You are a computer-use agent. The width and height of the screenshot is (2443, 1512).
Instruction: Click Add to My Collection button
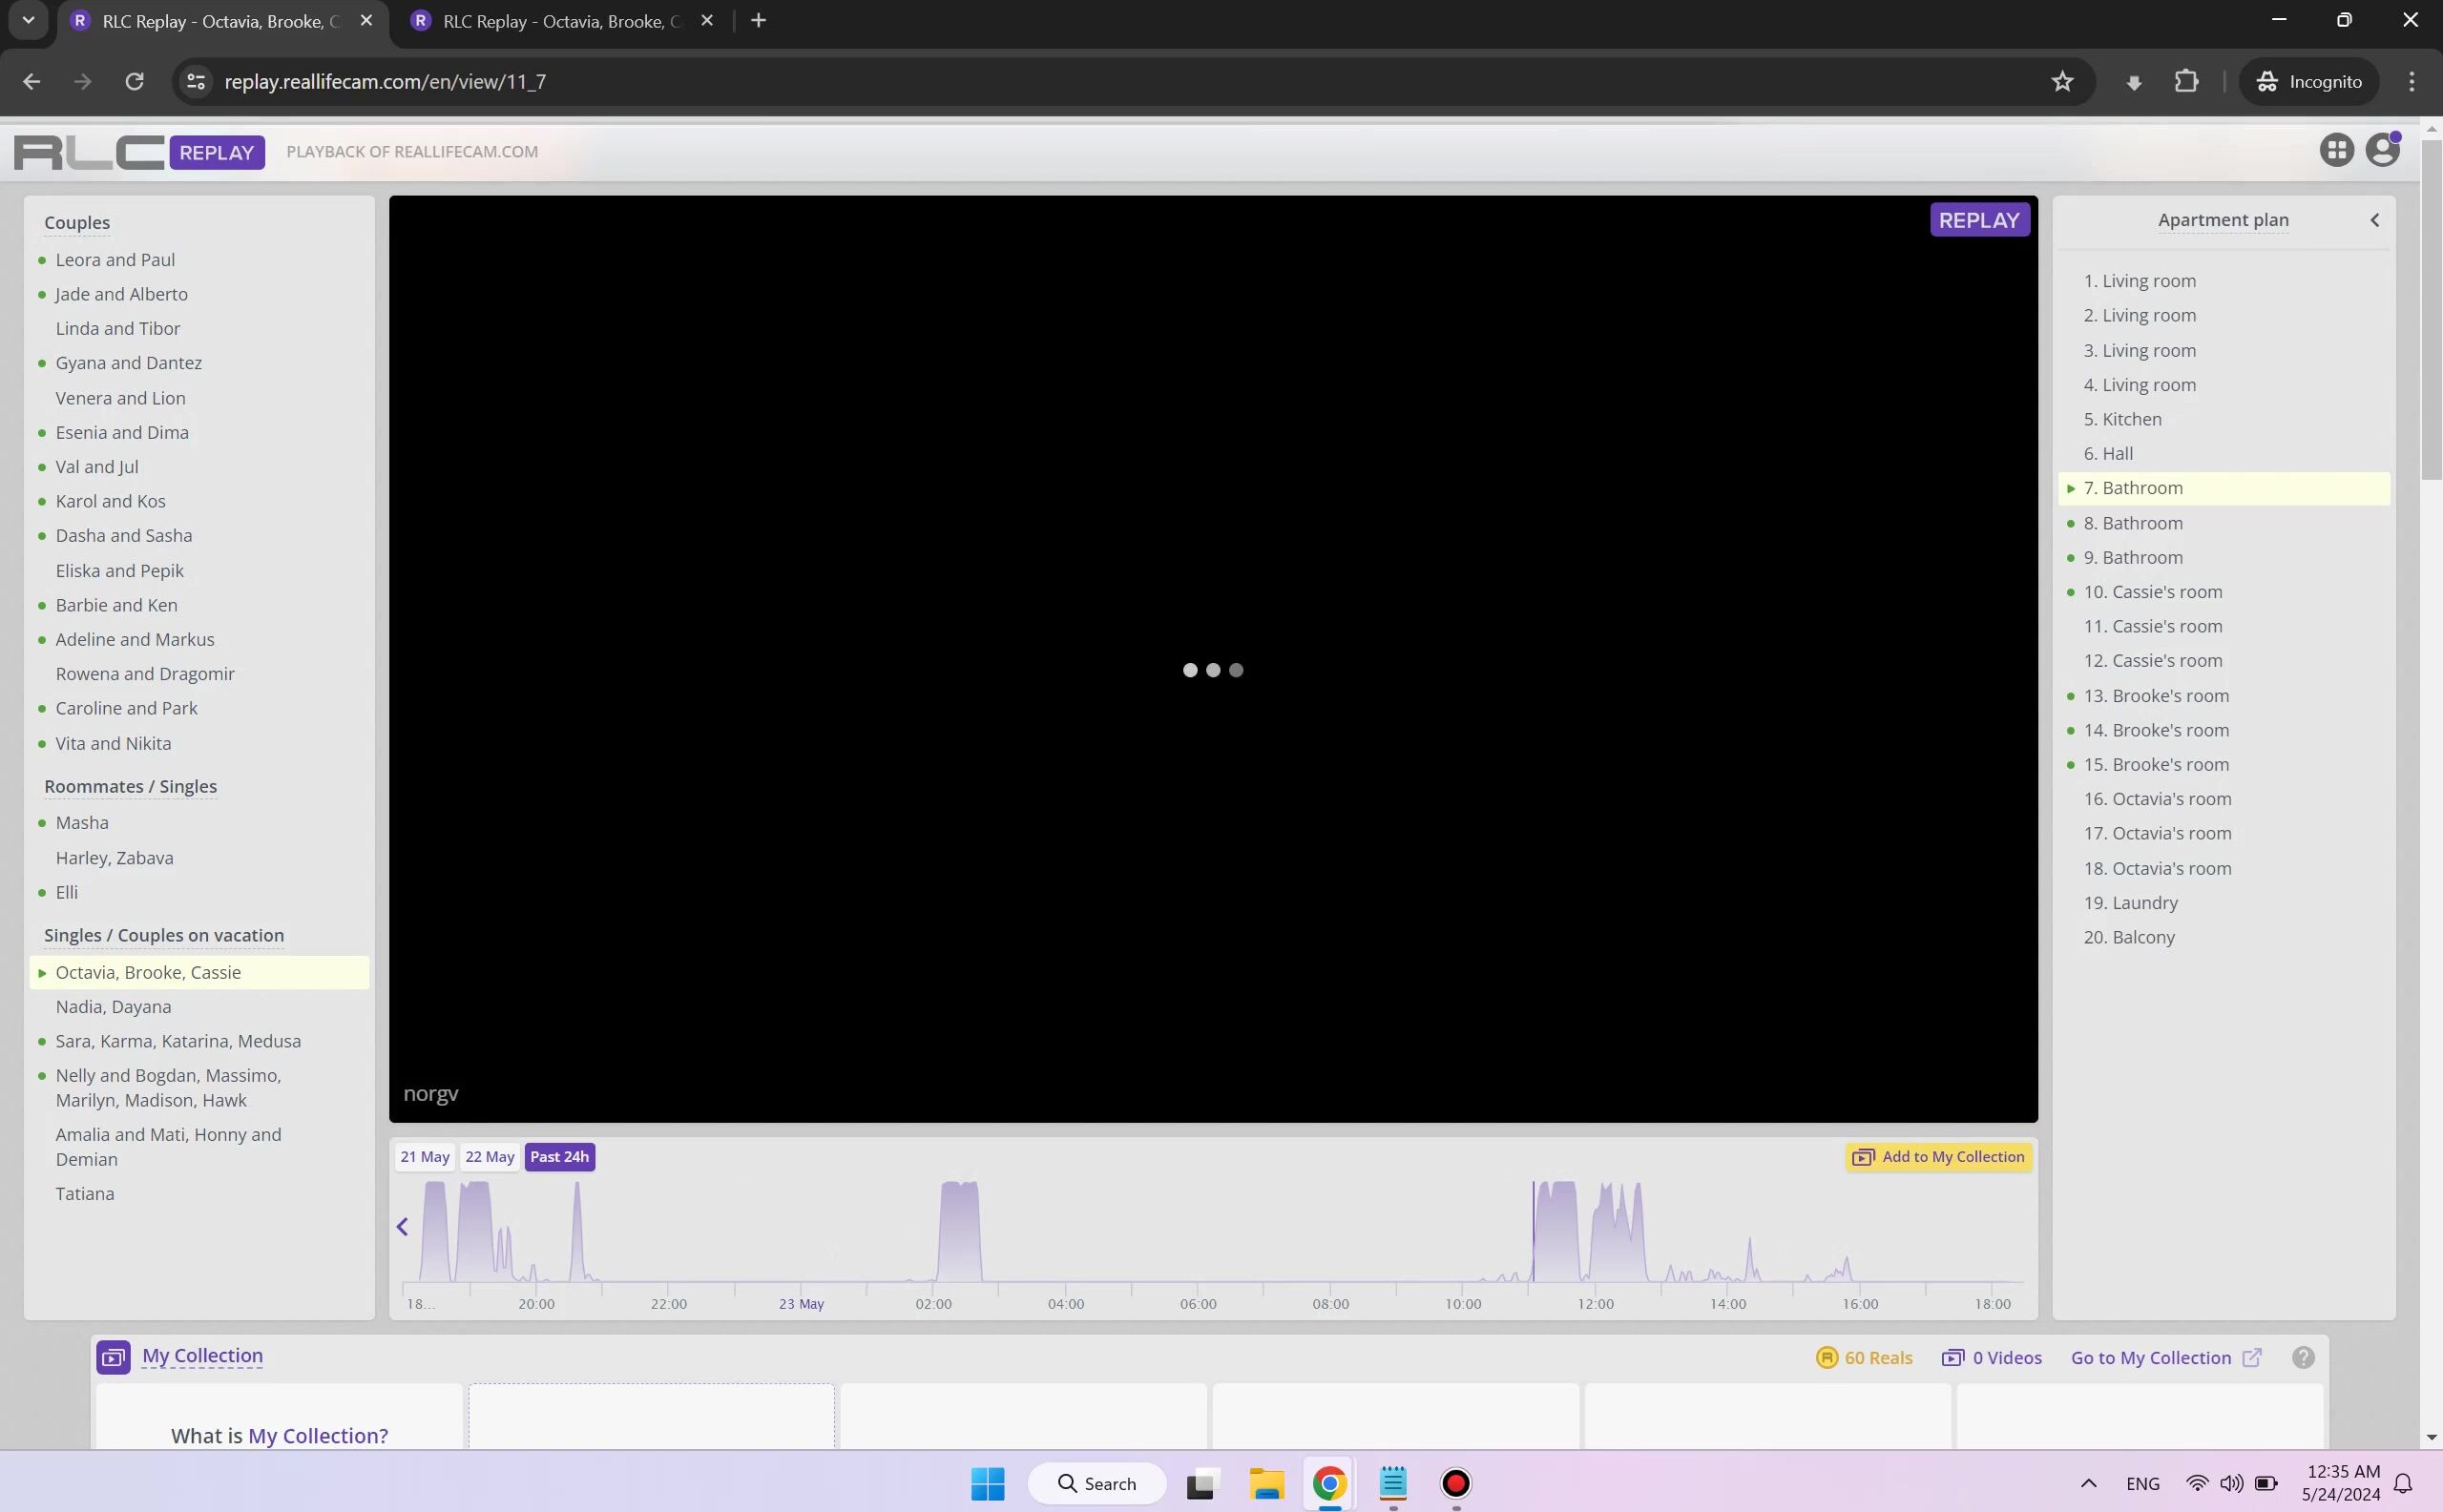pos(1938,1157)
